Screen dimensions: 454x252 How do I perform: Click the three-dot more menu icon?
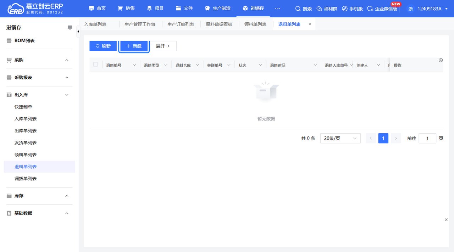click(277, 9)
